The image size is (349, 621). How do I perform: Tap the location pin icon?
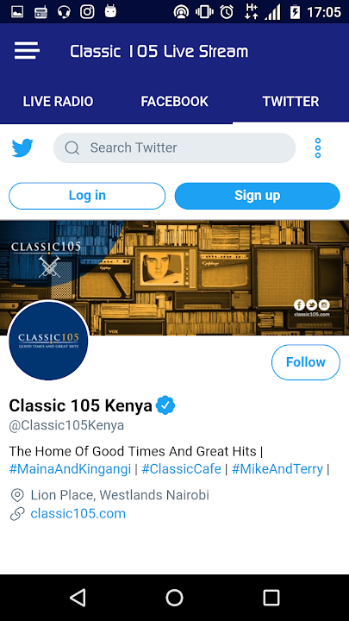point(17,495)
